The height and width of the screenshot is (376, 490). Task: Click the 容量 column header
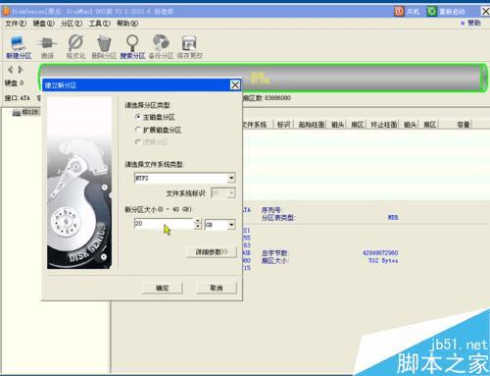tap(463, 125)
